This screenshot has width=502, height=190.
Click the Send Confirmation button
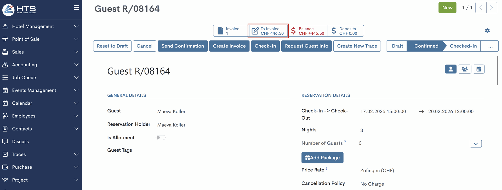(182, 46)
